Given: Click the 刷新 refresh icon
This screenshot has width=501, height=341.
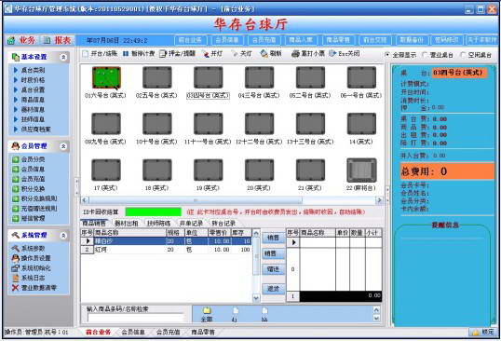Looking at the screenshot, I should click(x=264, y=54).
